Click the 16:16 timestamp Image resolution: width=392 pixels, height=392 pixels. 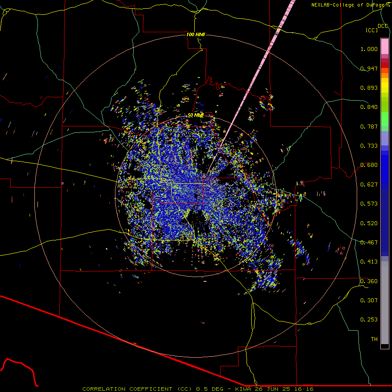point(304,389)
